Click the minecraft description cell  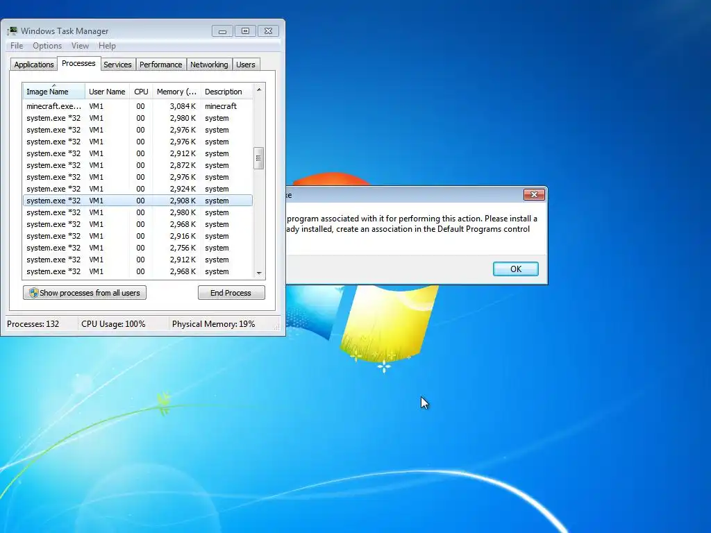221,106
